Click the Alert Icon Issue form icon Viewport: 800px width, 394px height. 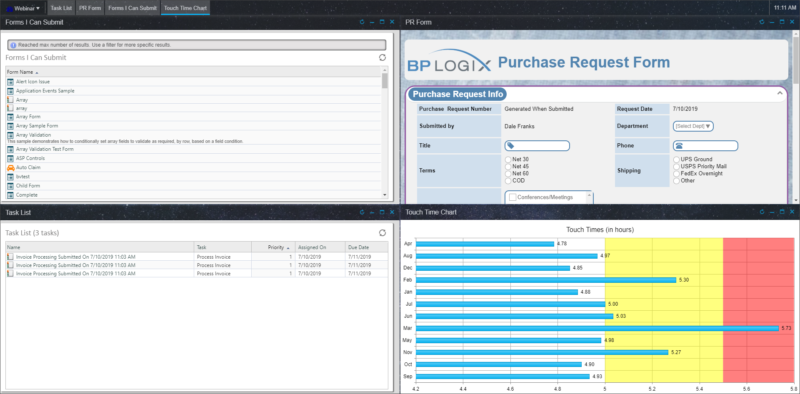pyautogui.click(x=10, y=82)
